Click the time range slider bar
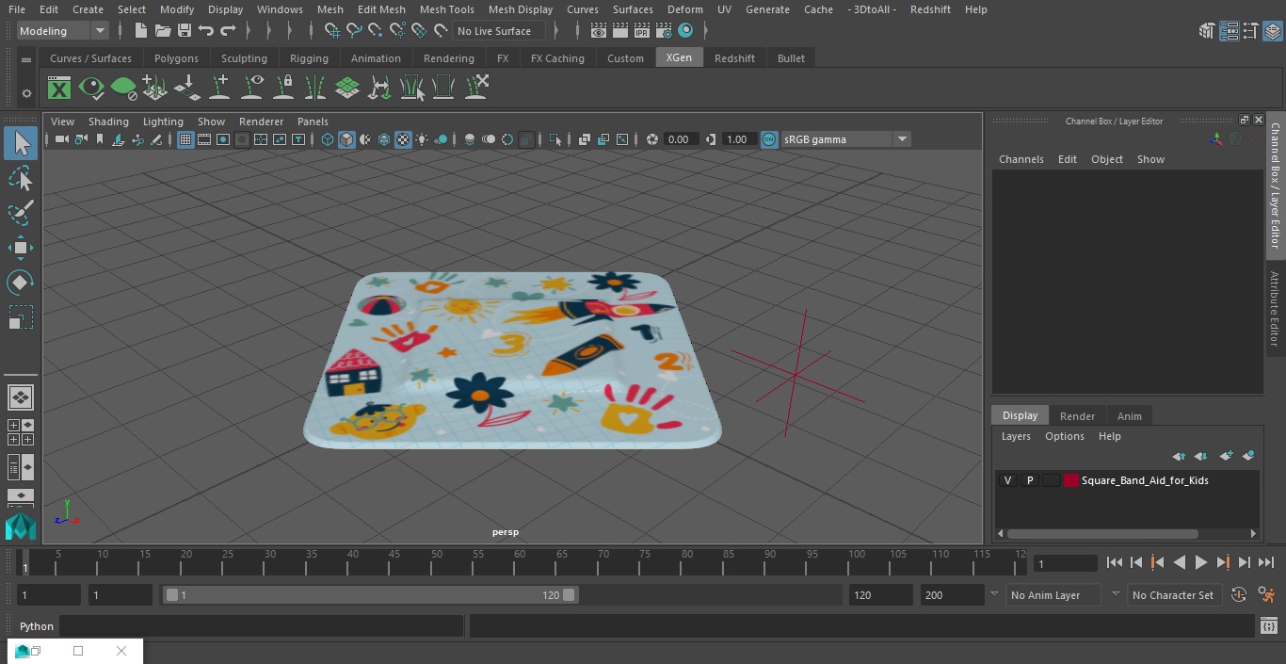 [x=370, y=595]
